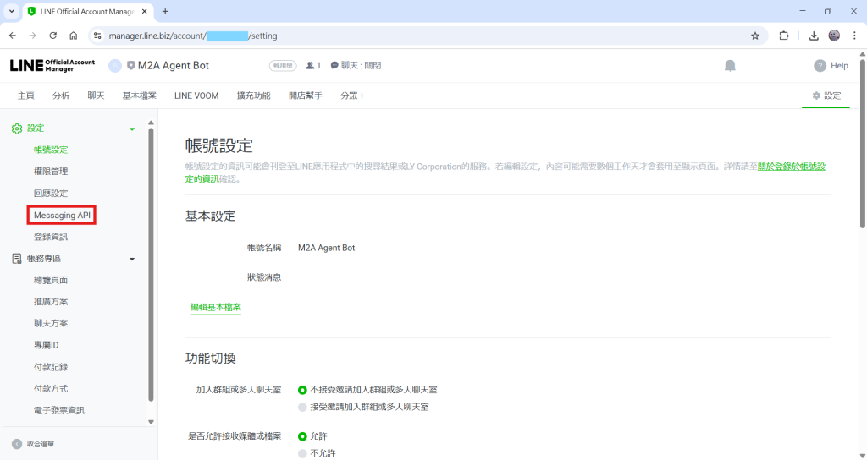Viewport: 867px width, 460px height.
Task: Select 允許 radio for media files
Action: 302,436
